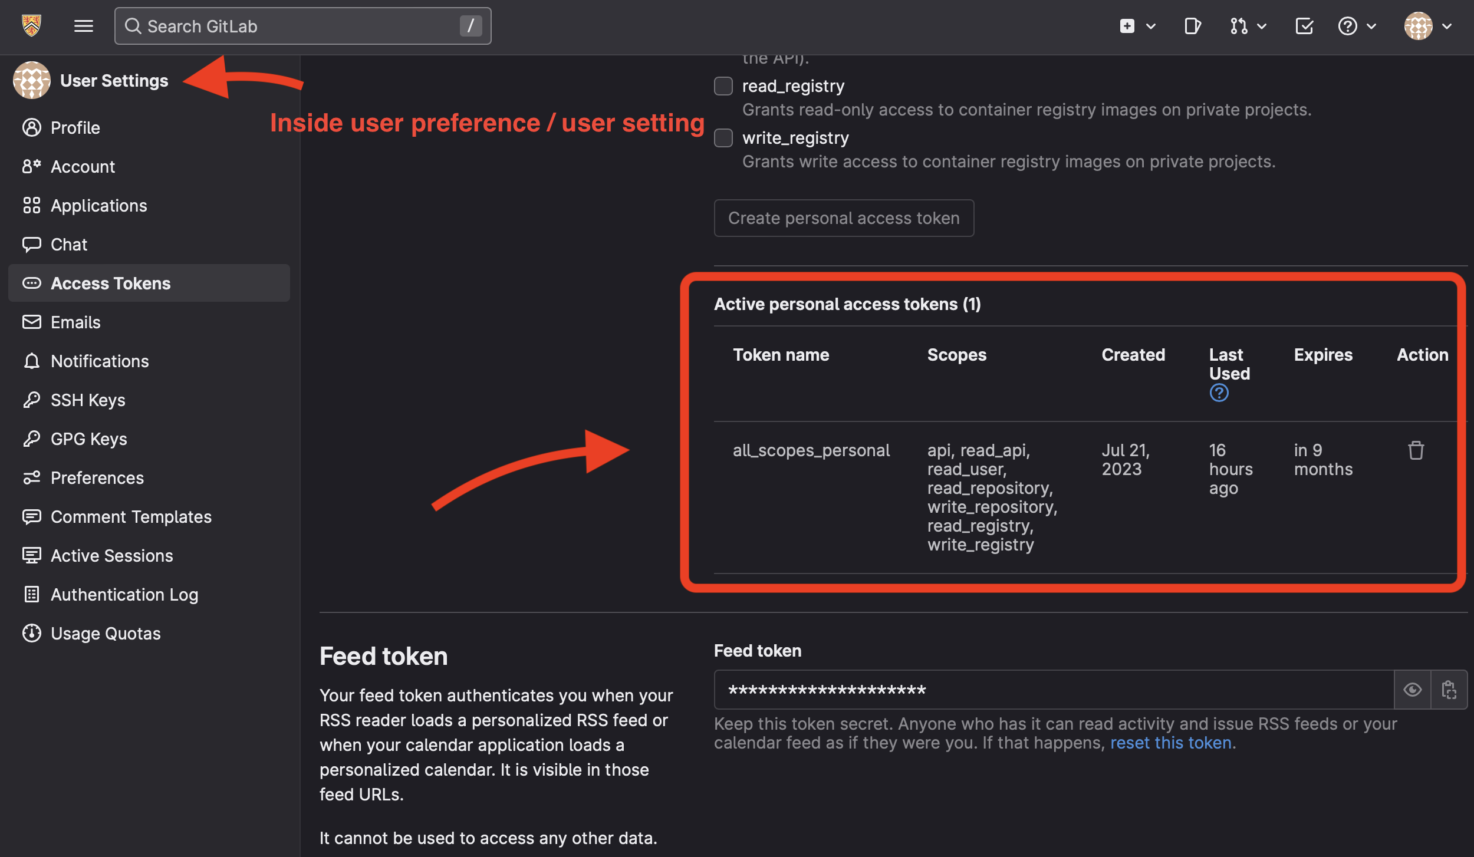Open the Help question mark icon

point(1347,26)
